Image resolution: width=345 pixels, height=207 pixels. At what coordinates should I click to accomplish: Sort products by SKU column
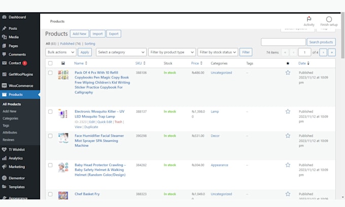[140, 63]
